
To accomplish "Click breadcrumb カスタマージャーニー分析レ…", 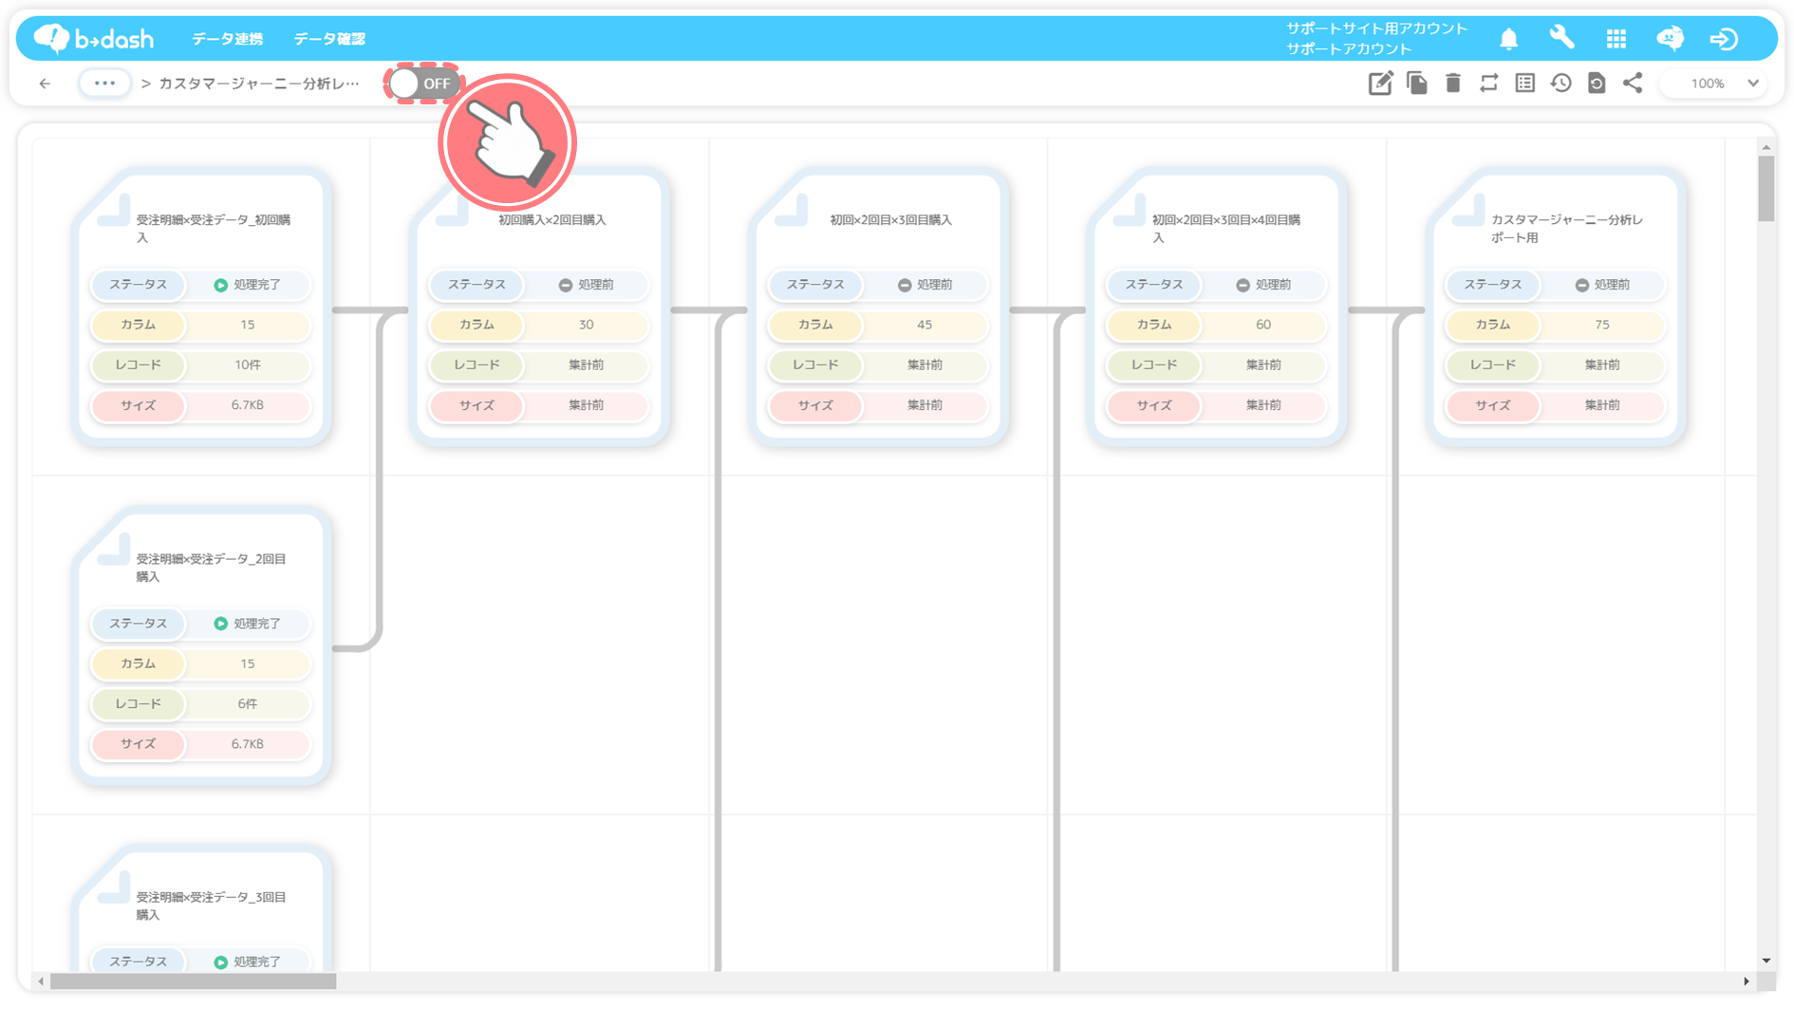I will [x=259, y=84].
